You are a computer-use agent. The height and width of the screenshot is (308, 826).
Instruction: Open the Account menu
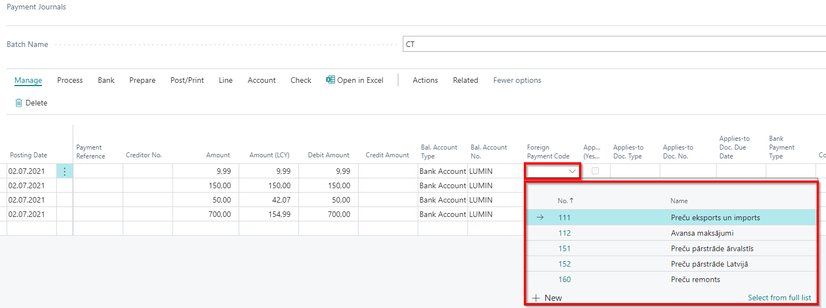click(262, 80)
